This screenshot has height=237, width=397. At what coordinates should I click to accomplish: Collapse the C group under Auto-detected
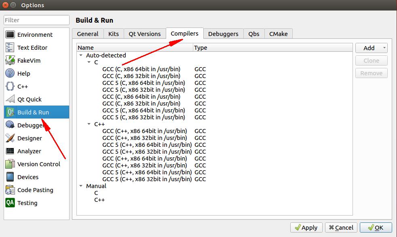(89, 62)
